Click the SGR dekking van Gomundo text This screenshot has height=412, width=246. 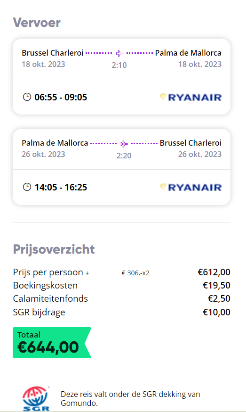[x=130, y=399]
